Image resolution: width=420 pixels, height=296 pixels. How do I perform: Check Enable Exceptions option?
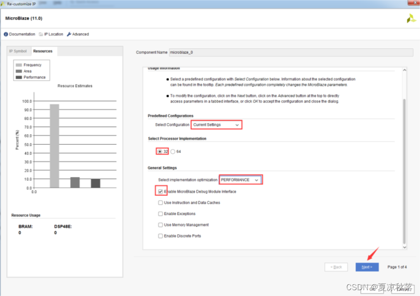(x=160, y=214)
